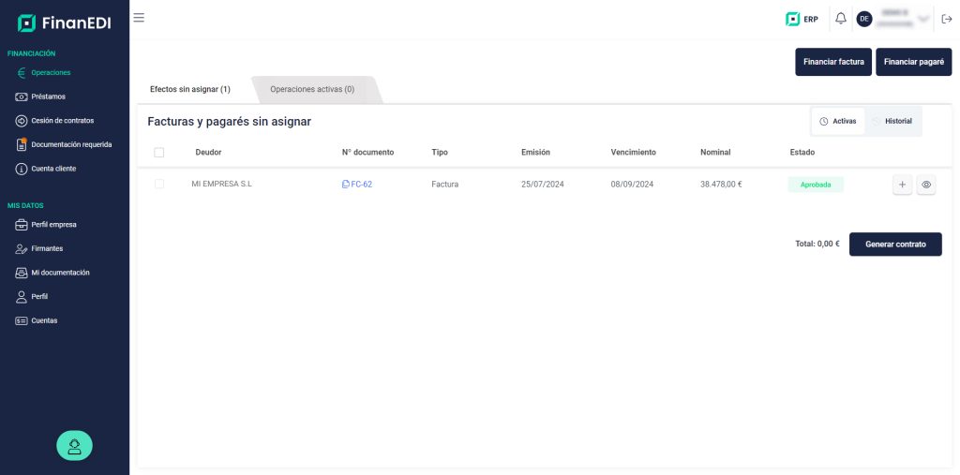Click the notifications bell icon

841,19
